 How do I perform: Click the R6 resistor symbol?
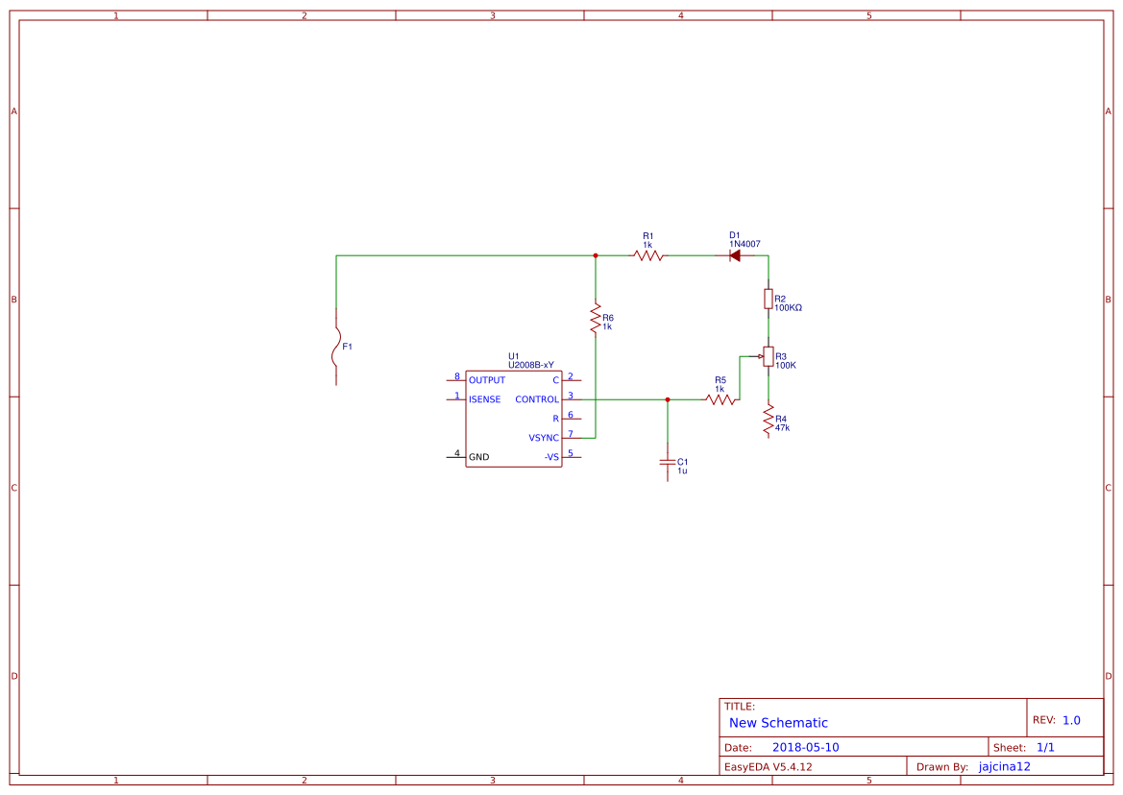point(596,319)
